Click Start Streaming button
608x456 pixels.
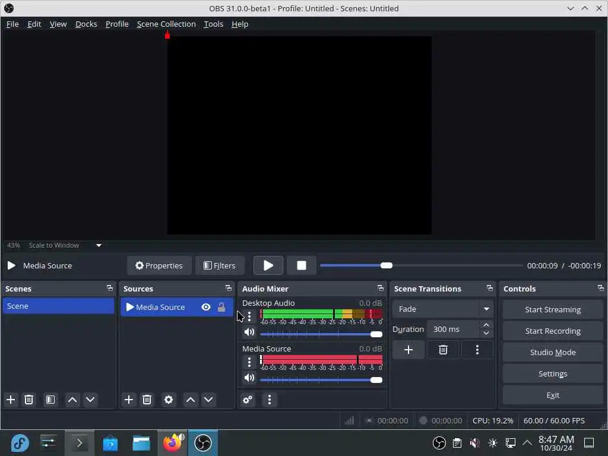click(x=553, y=309)
